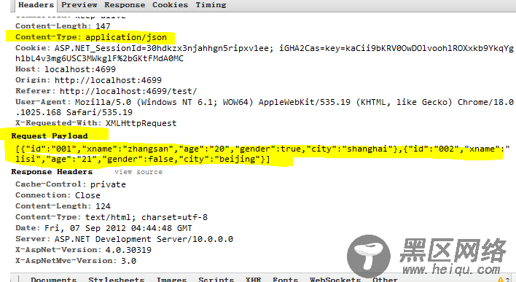Filter by XHR requests
The width and height of the screenshot is (516, 282).
click(x=253, y=279)
